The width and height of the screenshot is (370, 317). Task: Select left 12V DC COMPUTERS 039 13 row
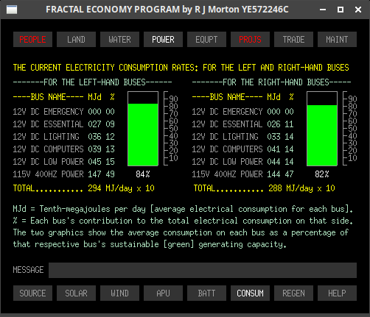click(x=64, y=149)
